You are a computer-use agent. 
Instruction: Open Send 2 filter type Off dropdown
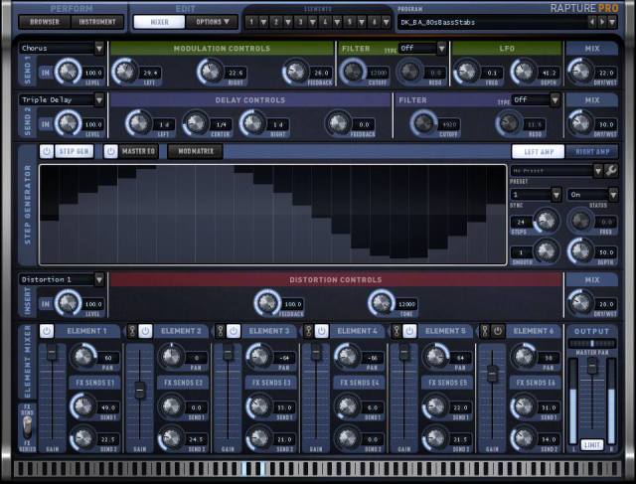(555, 99)
